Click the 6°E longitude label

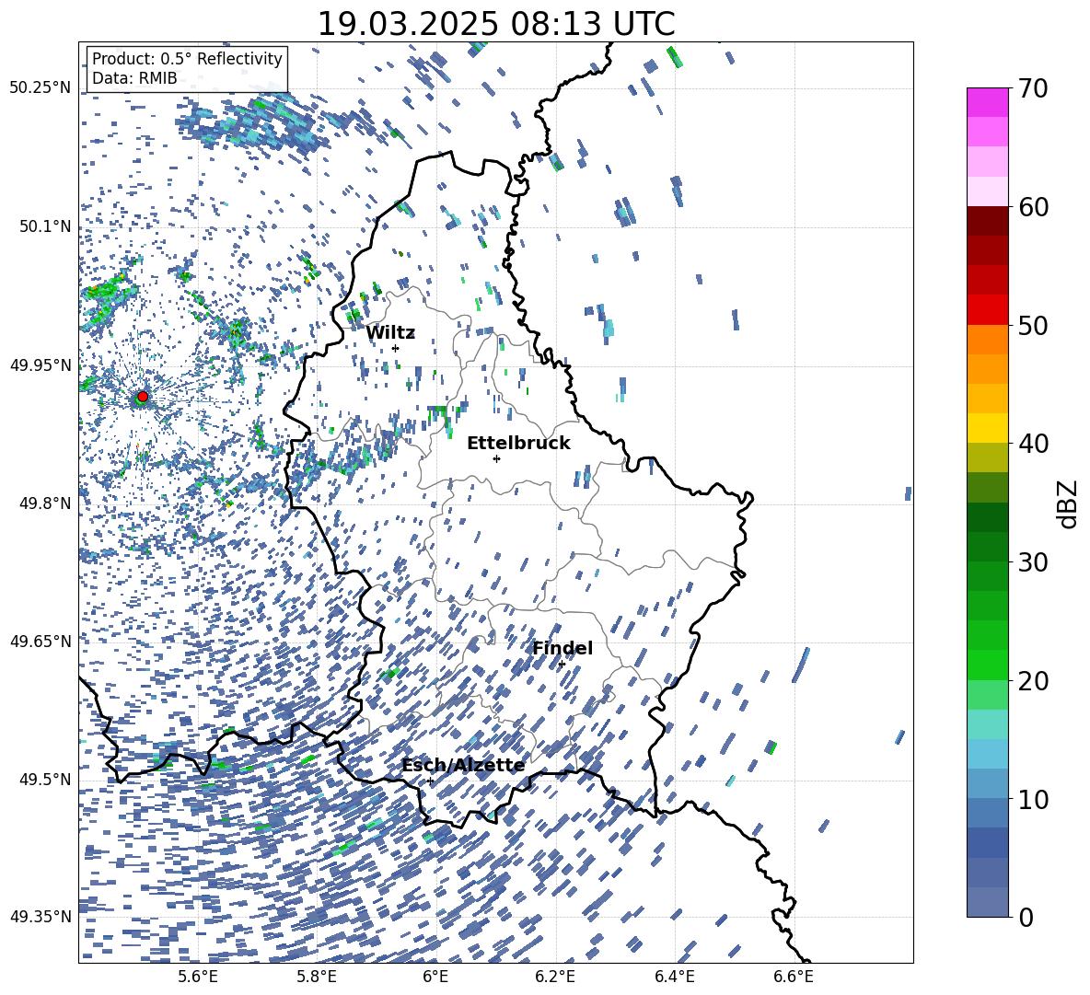[x=435, y=977]
